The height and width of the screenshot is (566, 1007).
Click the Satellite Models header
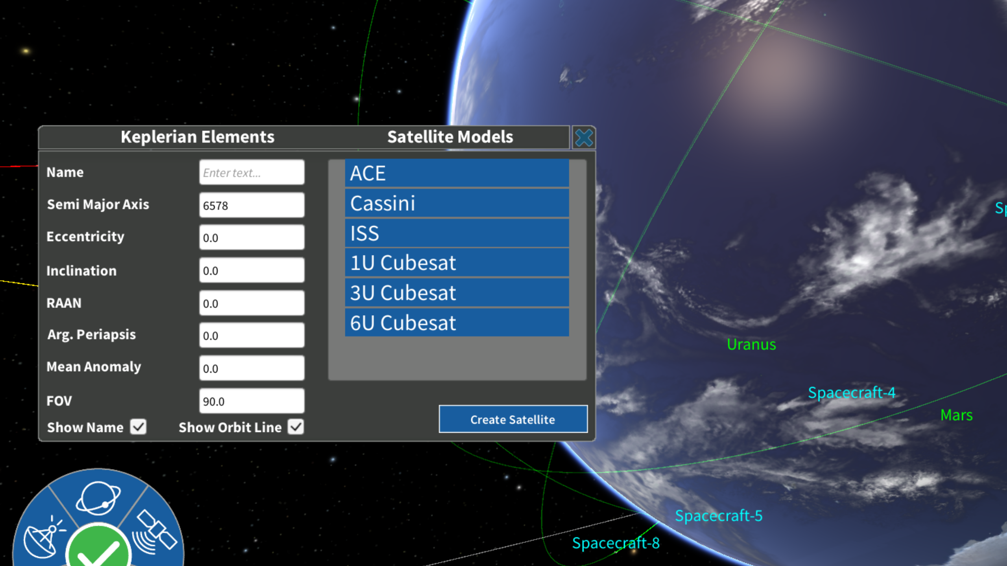[450, 137]
